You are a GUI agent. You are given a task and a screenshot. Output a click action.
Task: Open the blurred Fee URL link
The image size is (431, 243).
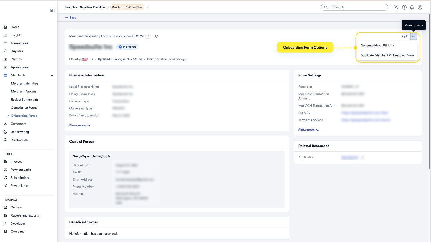click(x=365, y=113)
